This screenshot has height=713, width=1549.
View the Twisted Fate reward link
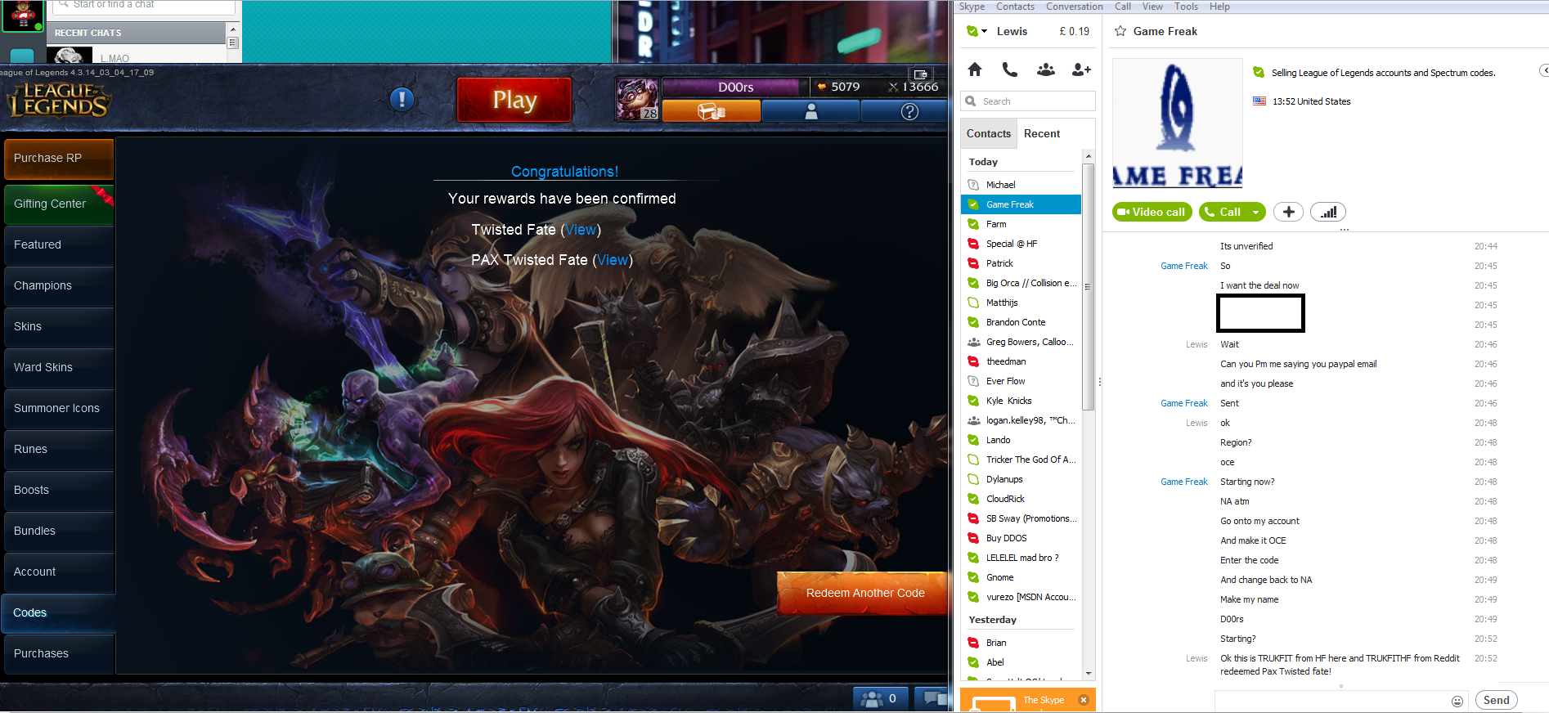(581, 230)
